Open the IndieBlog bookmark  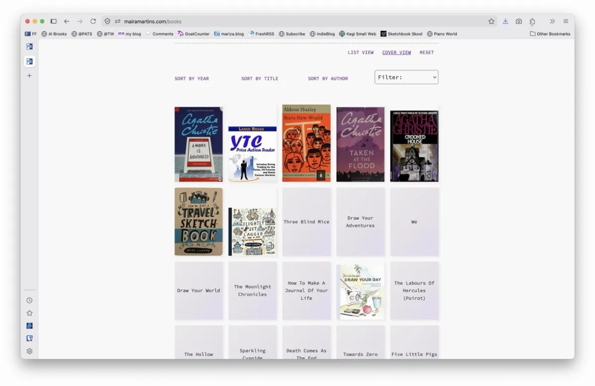pyautogui.click(x=322, y=34)
